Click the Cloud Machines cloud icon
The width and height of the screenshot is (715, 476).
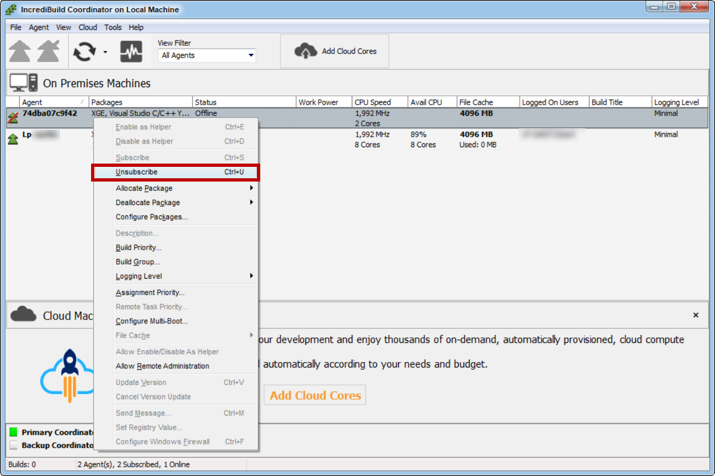point(23,314)
